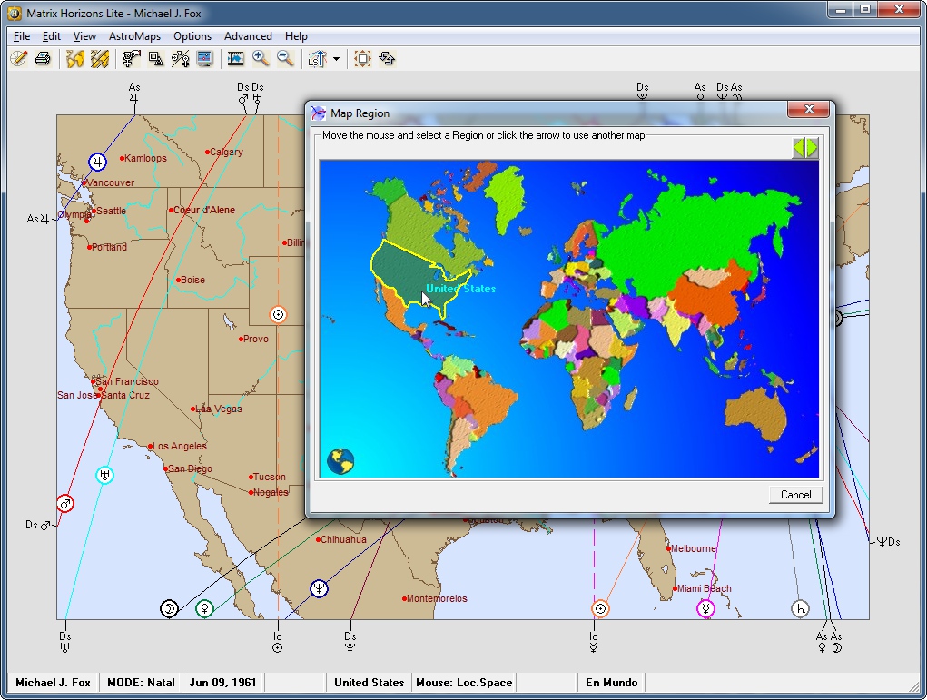Open the View menu
This screenshot has width=927, height=700.
pyautogui.click(x=84, y=36)
